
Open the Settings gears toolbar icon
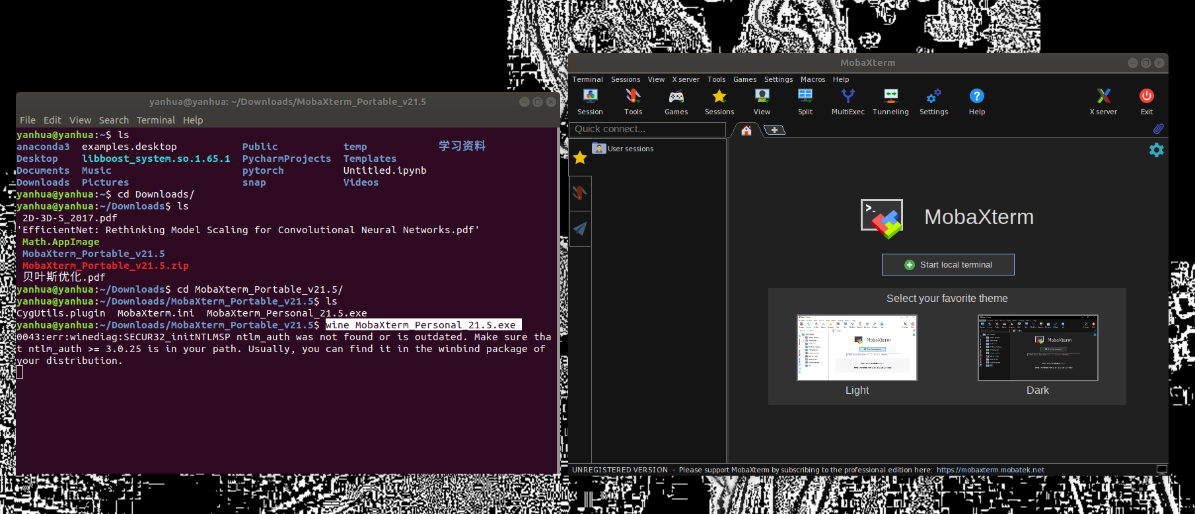click(933, 102)
